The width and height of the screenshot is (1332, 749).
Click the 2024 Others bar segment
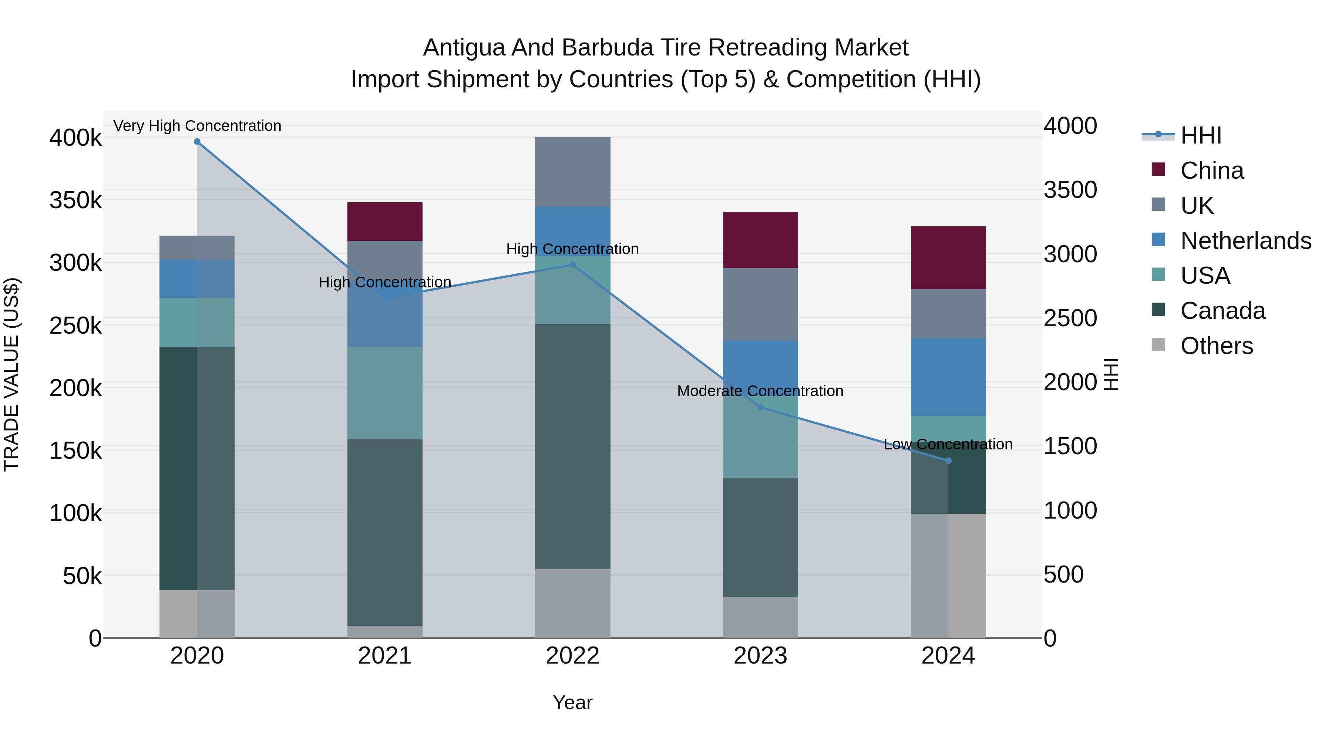[948, 576]
